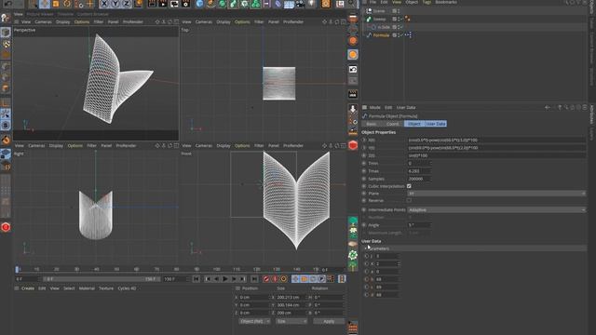Click the user data K value field
Screen dimensions: 596x335
(x=387, y=263)
